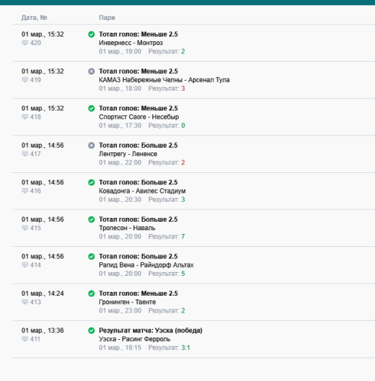Click green check icon beside Тропесон - Наваль
The image size is (375, 381).
coord(92,219)
